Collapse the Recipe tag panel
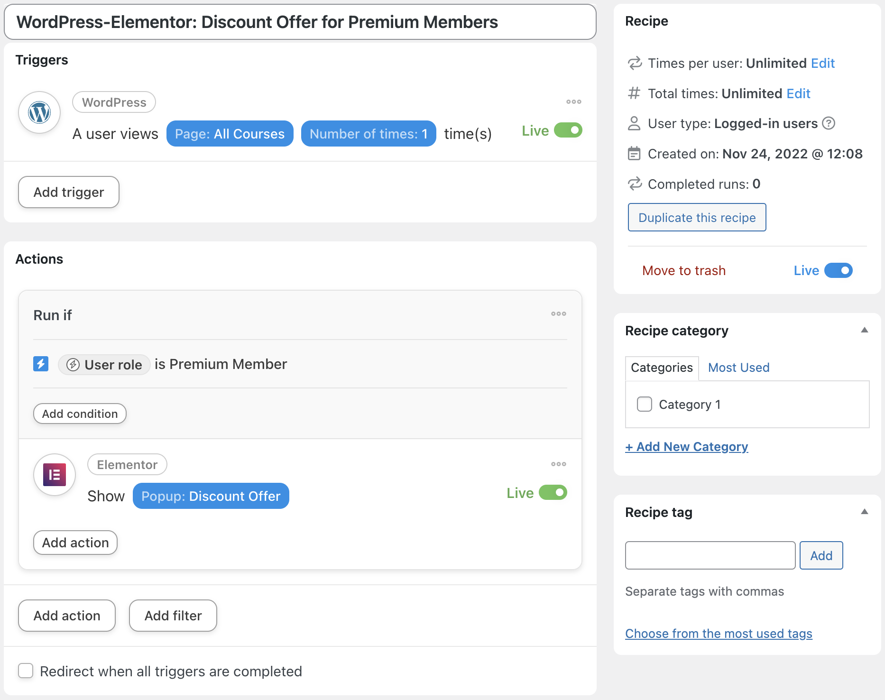The image size is (885, 700). tap(865, 512)
